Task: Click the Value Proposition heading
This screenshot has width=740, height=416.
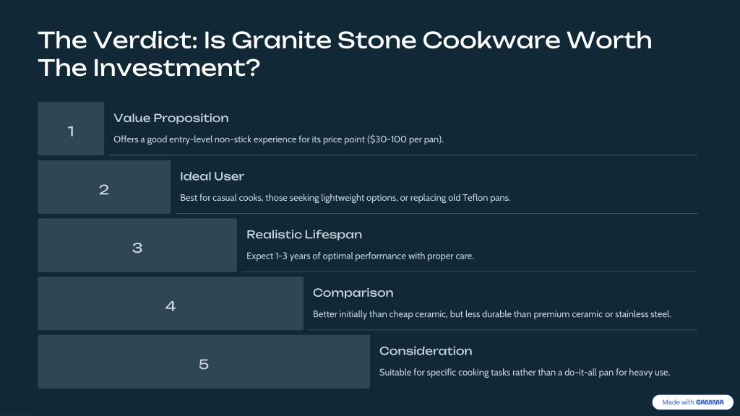Action: pyautogui.click(x=171, y=118)
